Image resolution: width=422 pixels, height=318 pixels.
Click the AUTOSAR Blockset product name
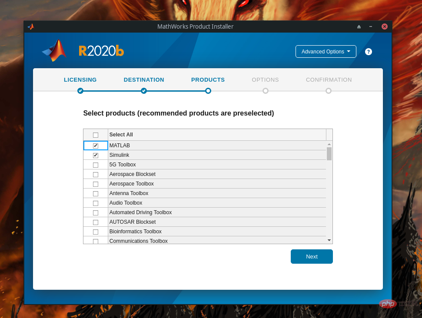(x=133, y=222)
